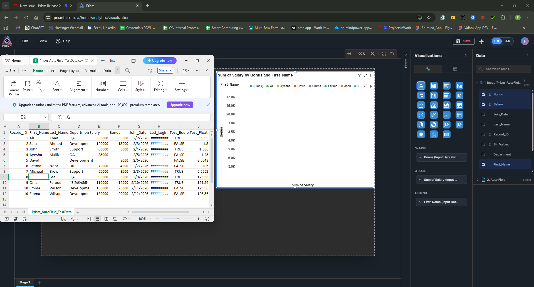Click the Format Painter tool

click(14, 88)
